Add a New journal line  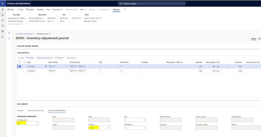point(21,58)
